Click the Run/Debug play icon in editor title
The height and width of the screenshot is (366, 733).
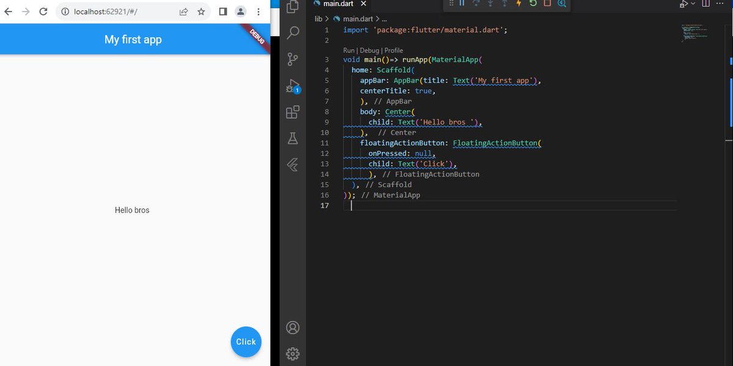click(684, 4)
